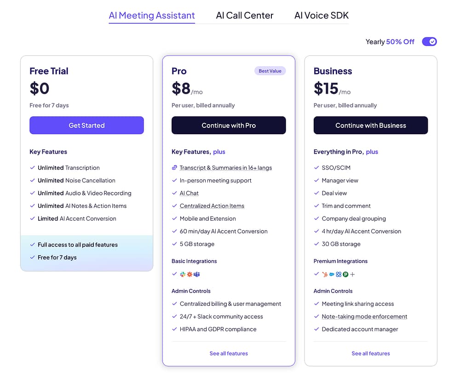This screenshot has width=471, height=378.
Task: Select the Microsoft Teams integration icon
Action: [x=197, y=275]
